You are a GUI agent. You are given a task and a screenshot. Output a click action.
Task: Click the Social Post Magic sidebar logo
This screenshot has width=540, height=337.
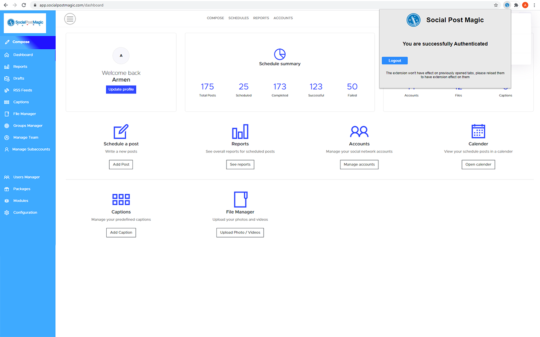25,23
